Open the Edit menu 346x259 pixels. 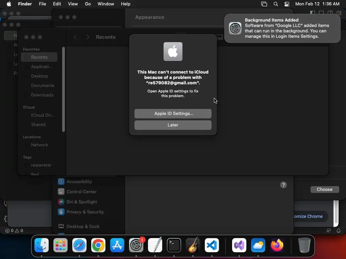click(57, 4)
